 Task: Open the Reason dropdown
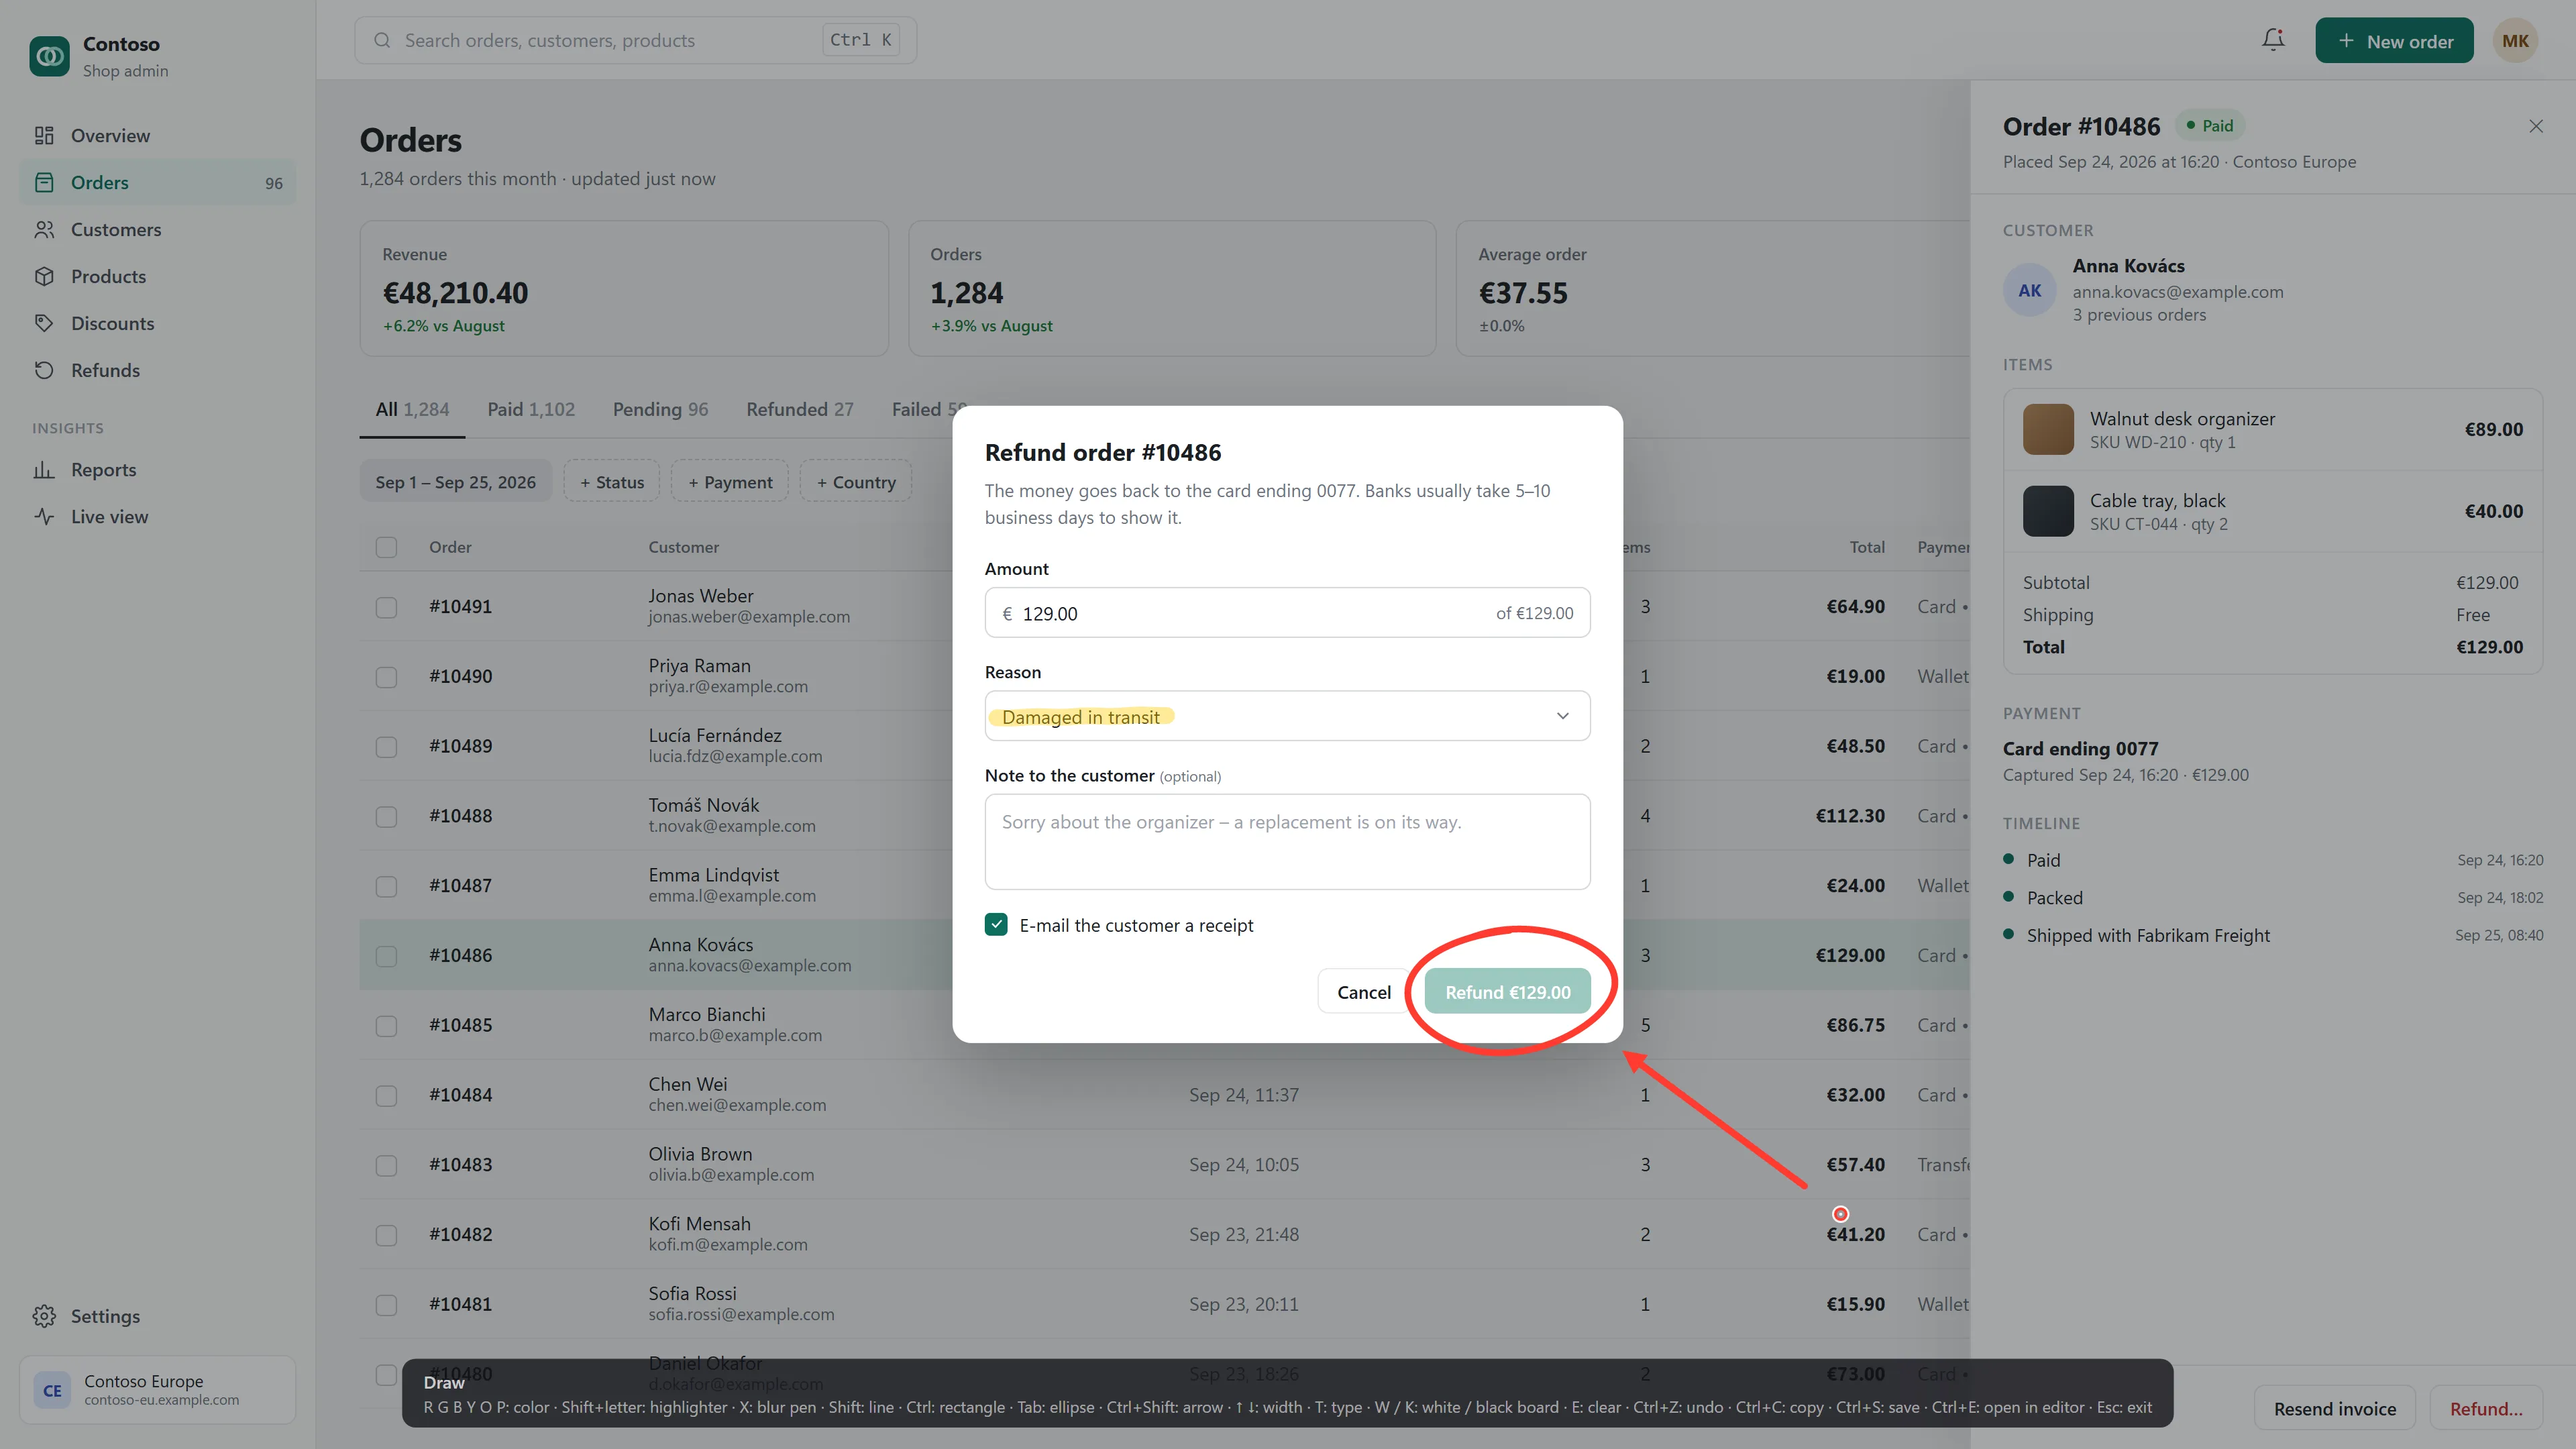[x=1287, y=716]
